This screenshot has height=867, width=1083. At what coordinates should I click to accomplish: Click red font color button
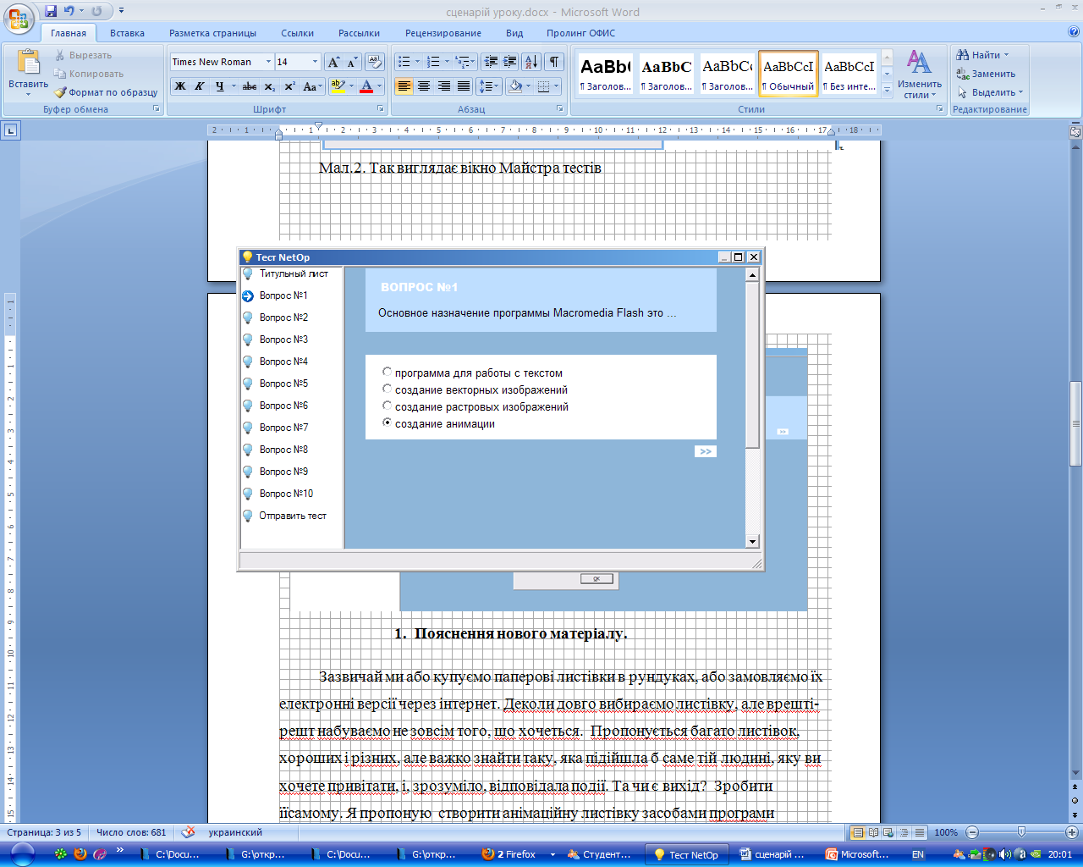pos(366,86)
